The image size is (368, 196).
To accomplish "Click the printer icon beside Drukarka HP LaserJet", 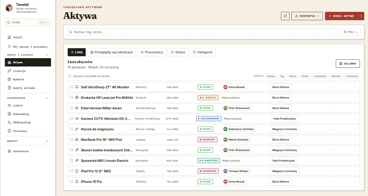I will 77,98.
